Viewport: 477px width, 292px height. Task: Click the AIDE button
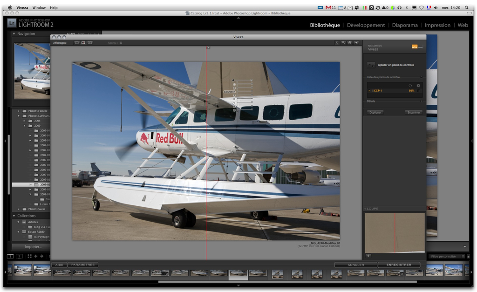59,265
